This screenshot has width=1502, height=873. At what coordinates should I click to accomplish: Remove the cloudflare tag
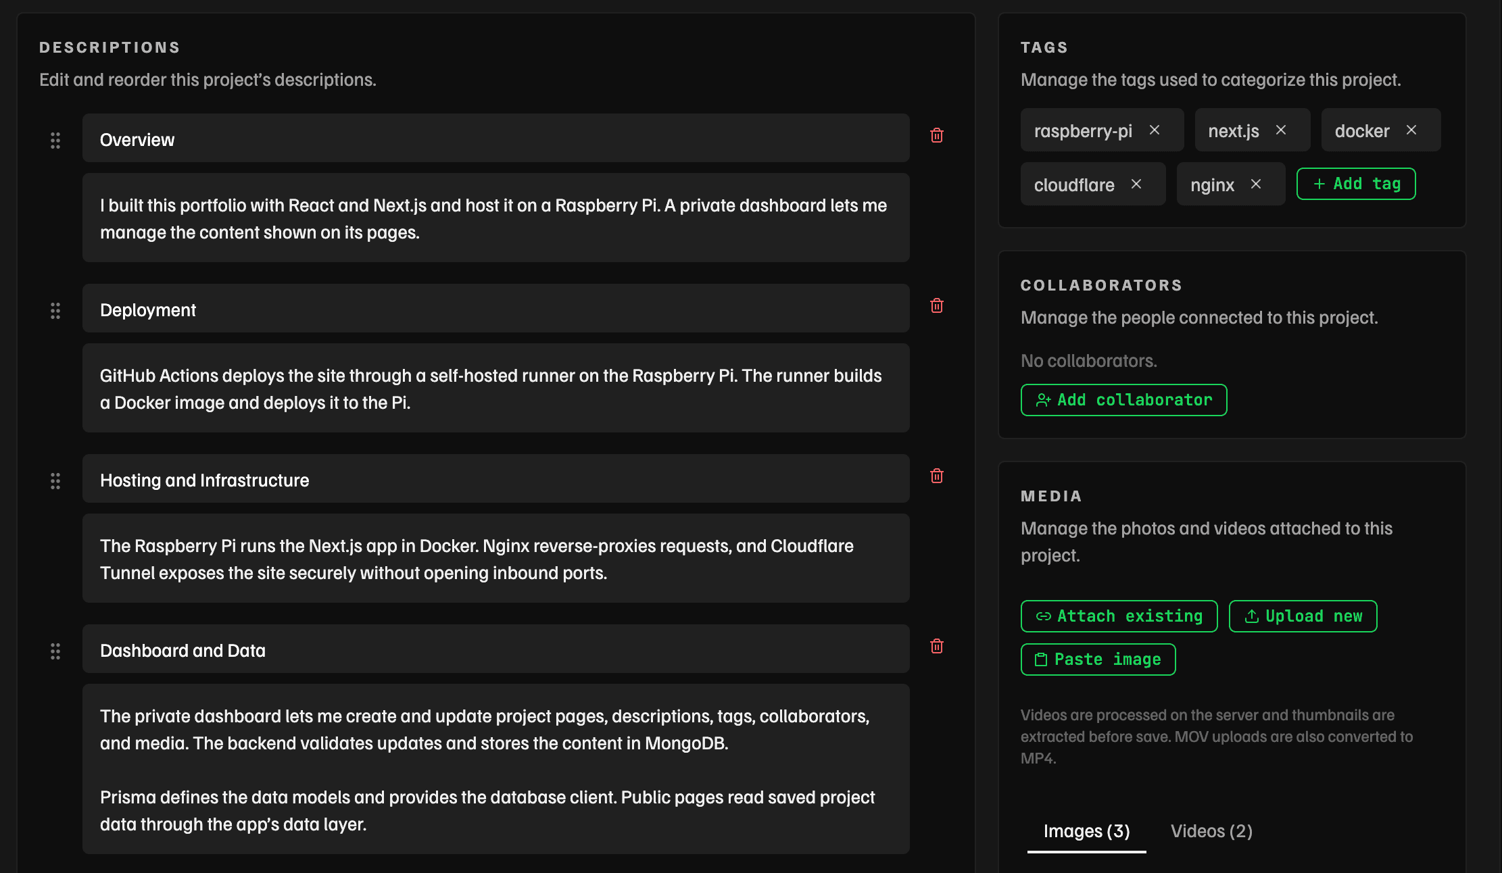pos(1136,184)
